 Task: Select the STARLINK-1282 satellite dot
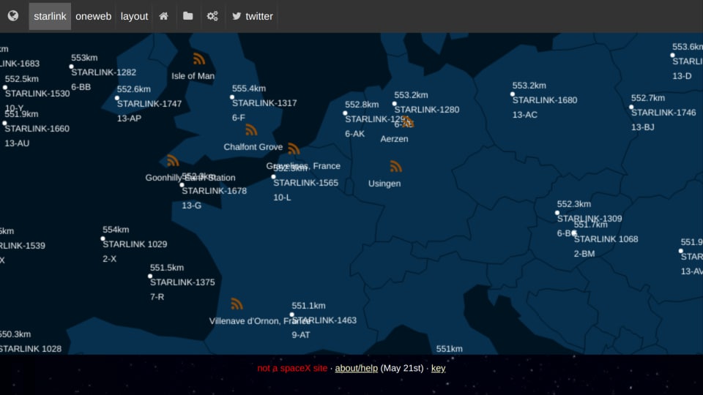71,67
